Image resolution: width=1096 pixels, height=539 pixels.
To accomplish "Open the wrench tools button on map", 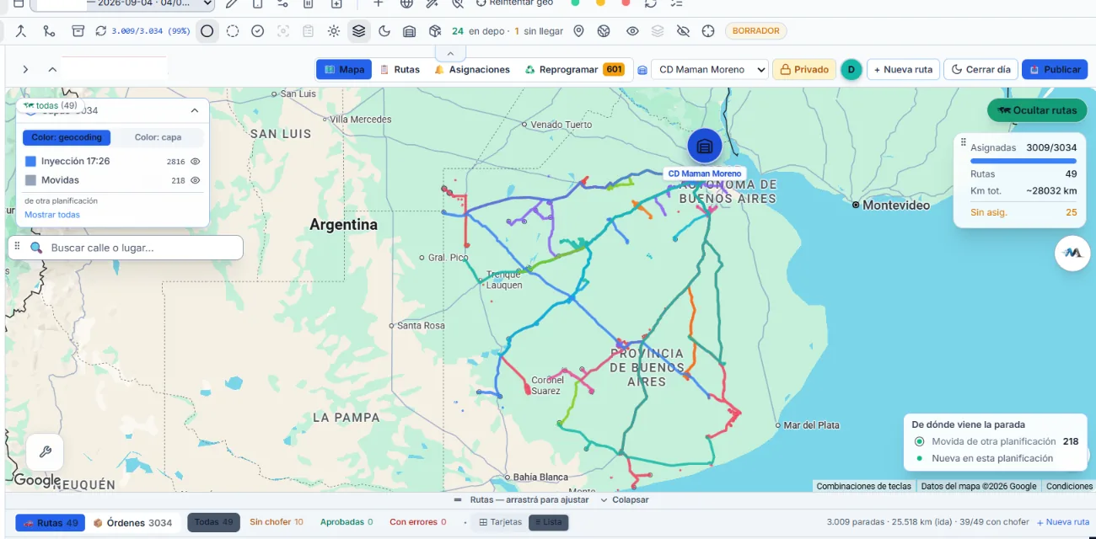I will coord(45,452).
